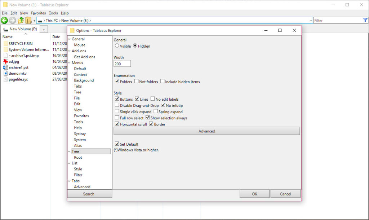Switch to New Volume (E:) tab
Screen dimensions: 369x220
20,29
